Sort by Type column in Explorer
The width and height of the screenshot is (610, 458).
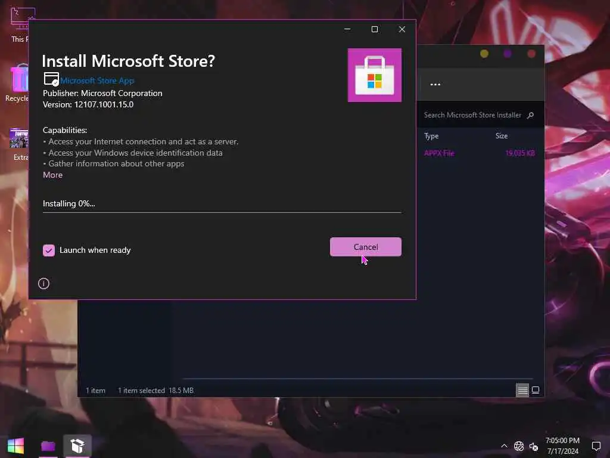[x=431, y=136]
